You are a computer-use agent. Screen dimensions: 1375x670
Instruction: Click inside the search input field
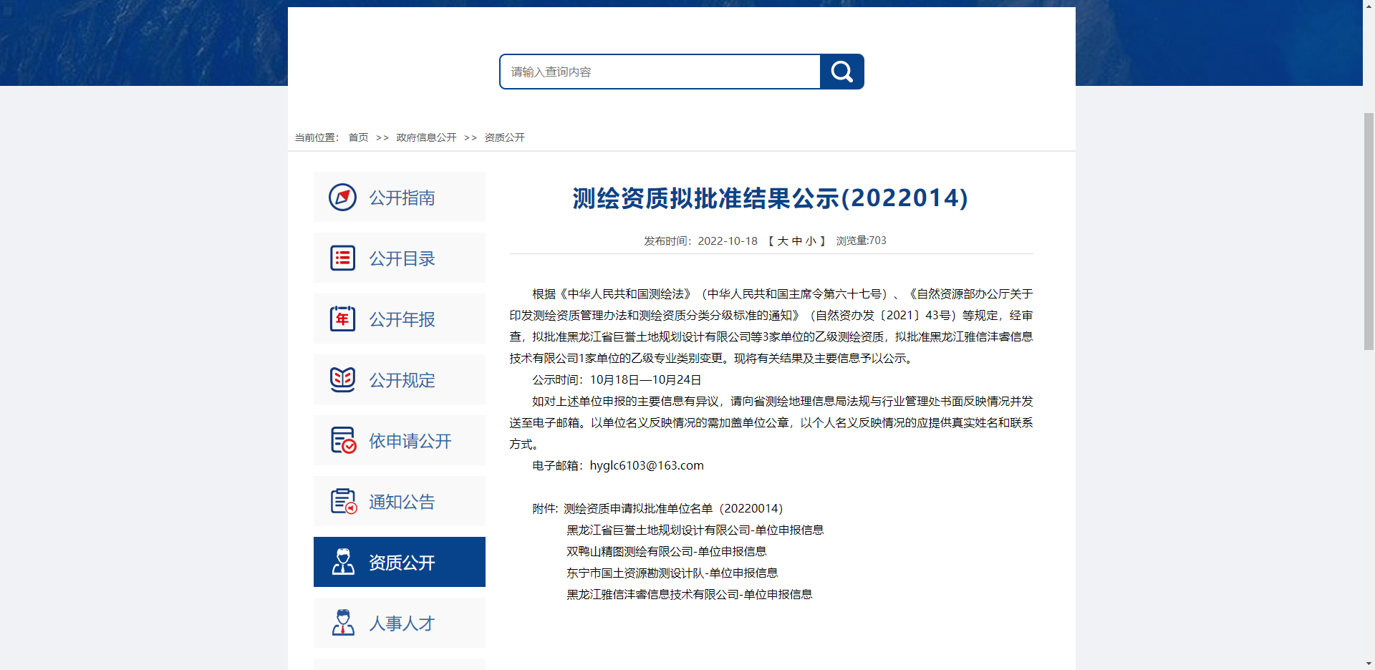click(659, 72)
